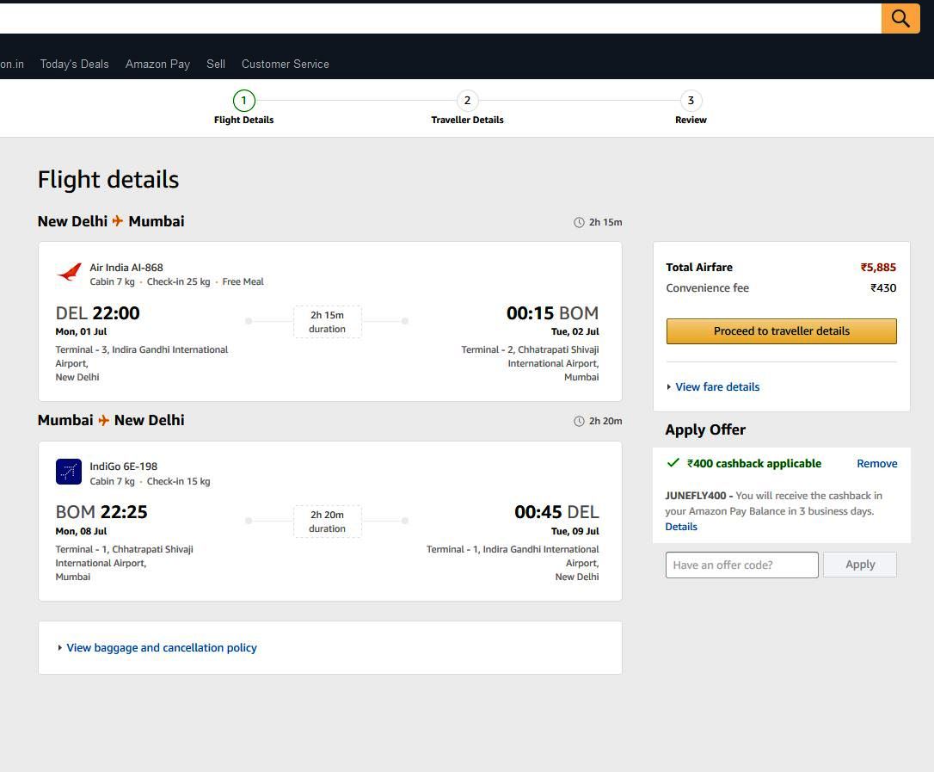
Task: Click the BOM 22:25 departure time
Action: [101, 512]
